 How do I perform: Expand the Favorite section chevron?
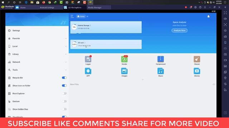(x=66, y=38)
